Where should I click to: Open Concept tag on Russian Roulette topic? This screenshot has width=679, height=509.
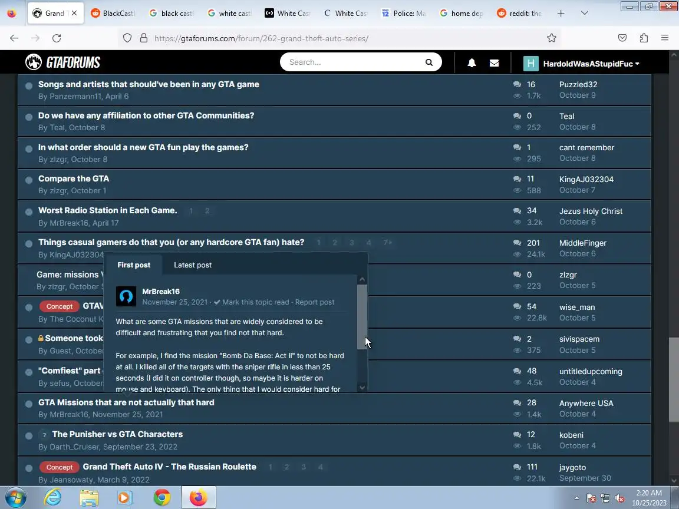click(x=60, y=467)
